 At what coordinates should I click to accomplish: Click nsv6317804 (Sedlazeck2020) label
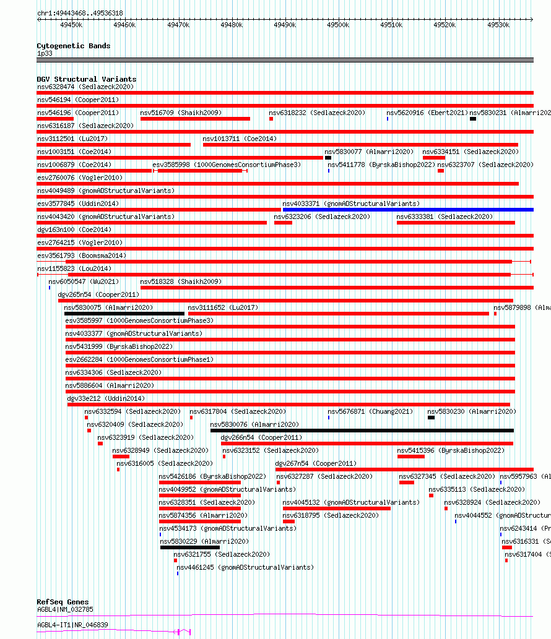[x=238, y=413]
